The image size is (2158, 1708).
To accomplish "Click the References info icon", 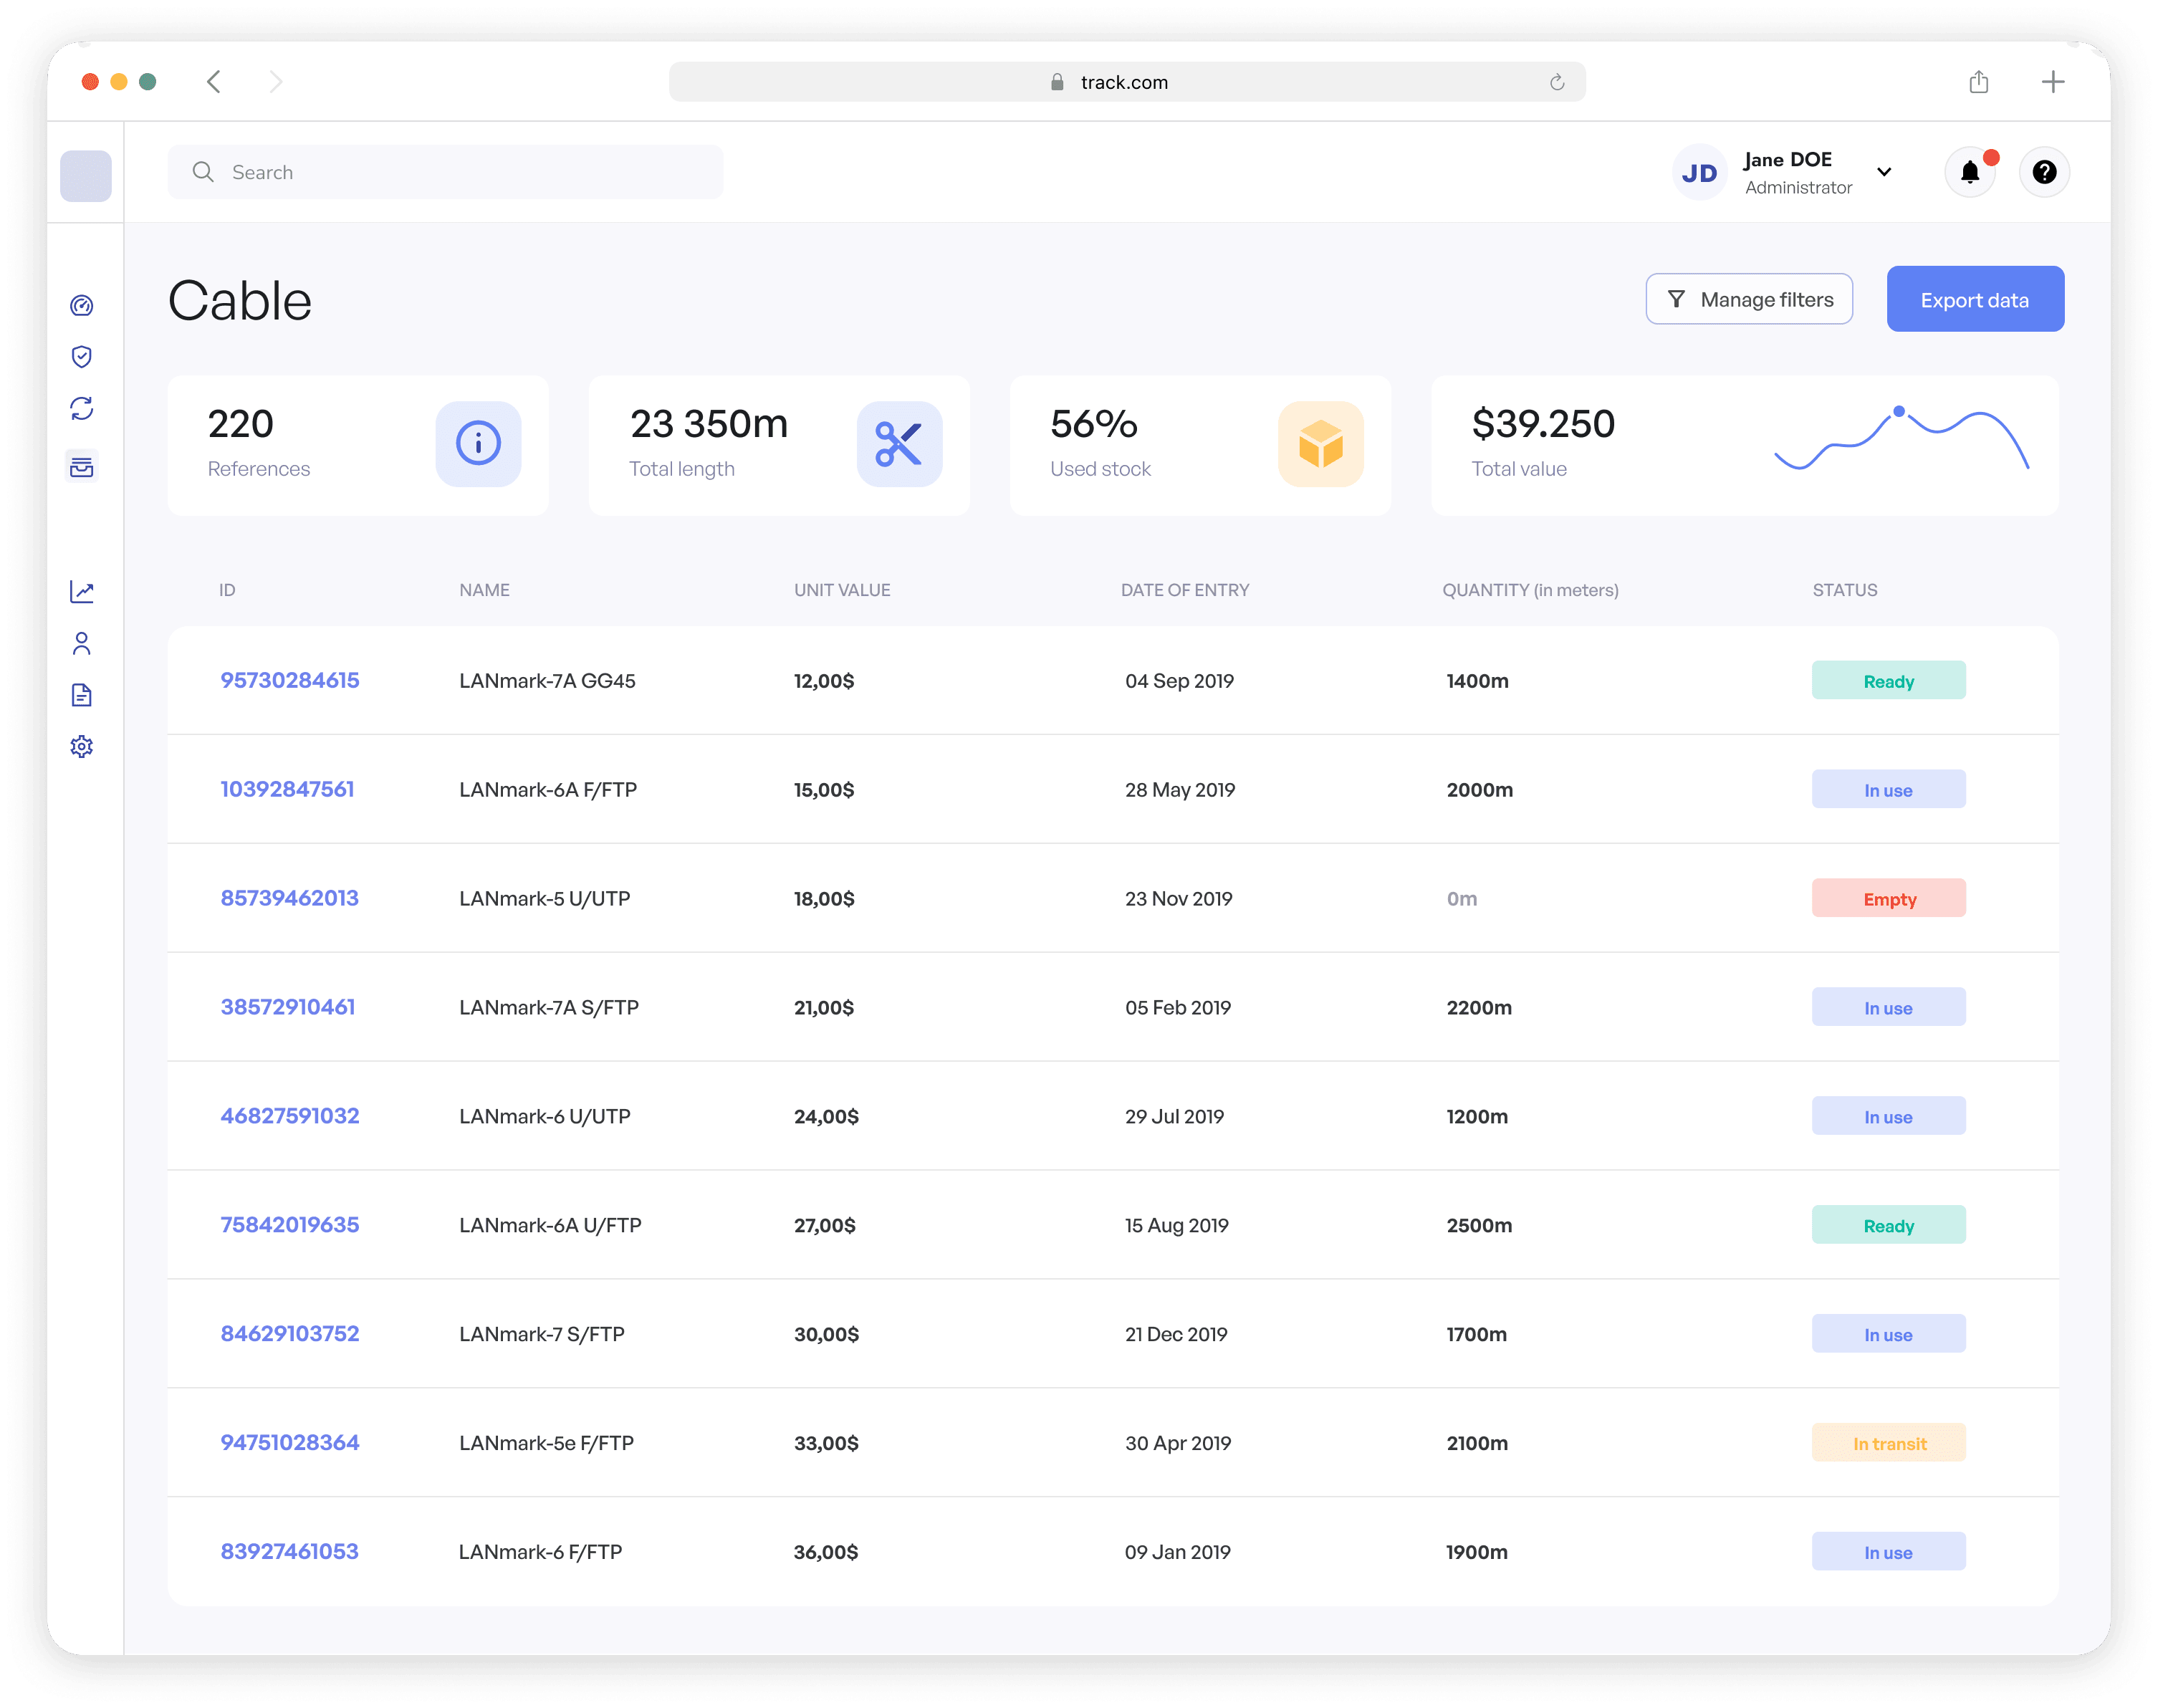I will 478,443.
